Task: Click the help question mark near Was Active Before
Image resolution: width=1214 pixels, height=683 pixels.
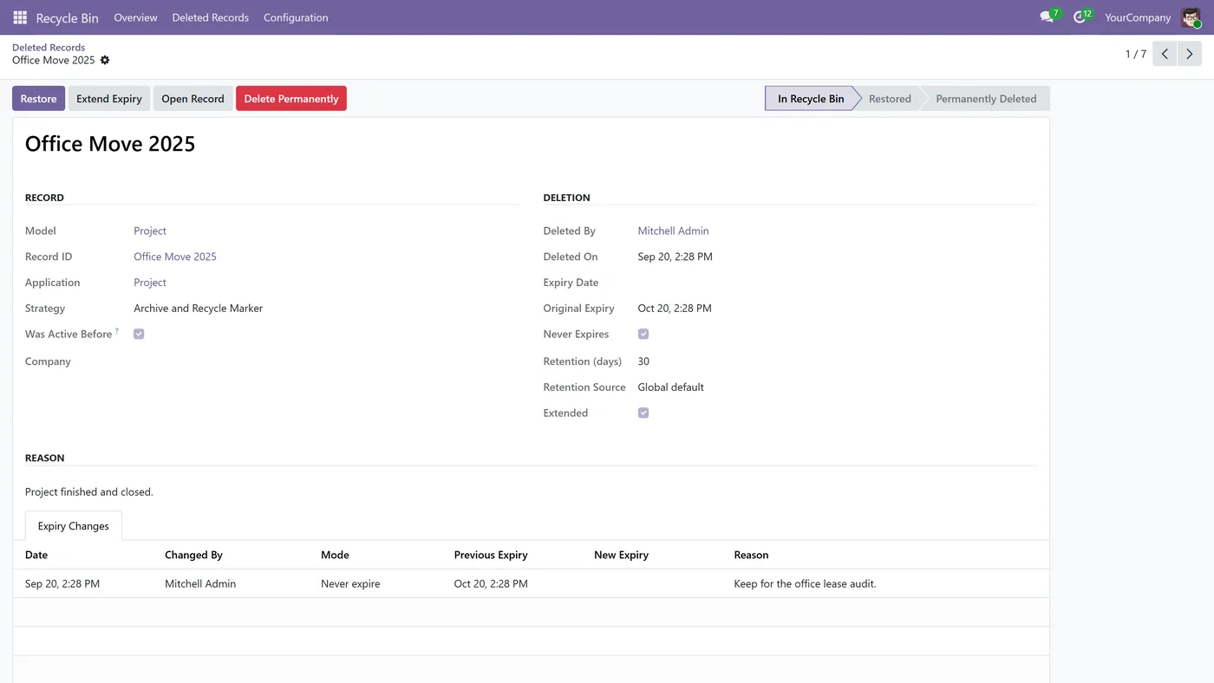Action: (117, 331)
